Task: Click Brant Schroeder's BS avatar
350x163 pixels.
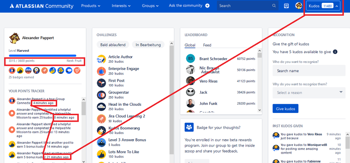Action: pyautogui.click(x=190, y=58)
